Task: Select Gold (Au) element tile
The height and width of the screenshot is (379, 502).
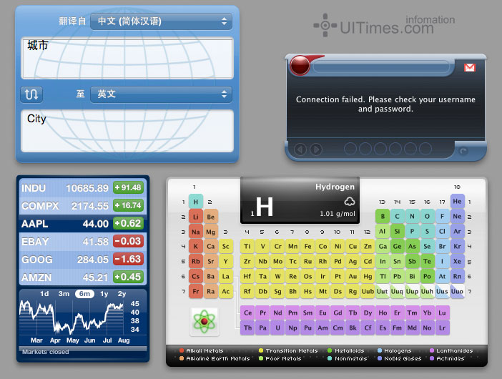Action: (x=353, y=276)
